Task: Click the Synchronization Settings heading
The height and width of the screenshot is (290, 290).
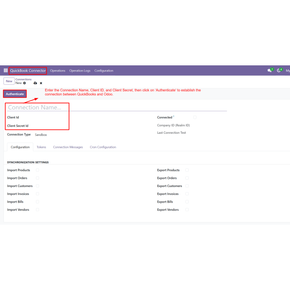Action: [28, 162]
